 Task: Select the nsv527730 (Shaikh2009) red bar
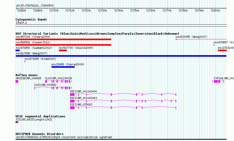[63, 50]
